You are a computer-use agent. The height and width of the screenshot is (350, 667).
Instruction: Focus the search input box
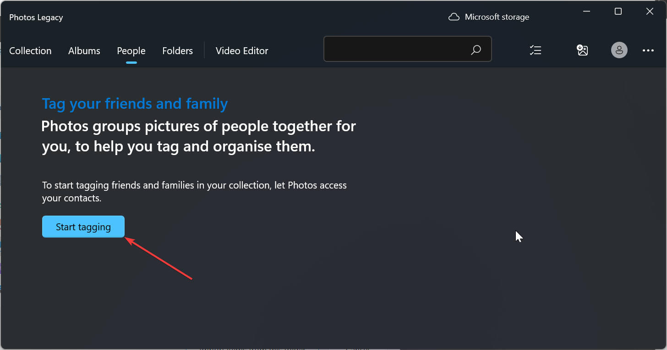tap(397, 49)
